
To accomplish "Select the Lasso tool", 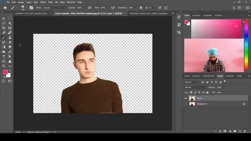I will click(4, 23).
